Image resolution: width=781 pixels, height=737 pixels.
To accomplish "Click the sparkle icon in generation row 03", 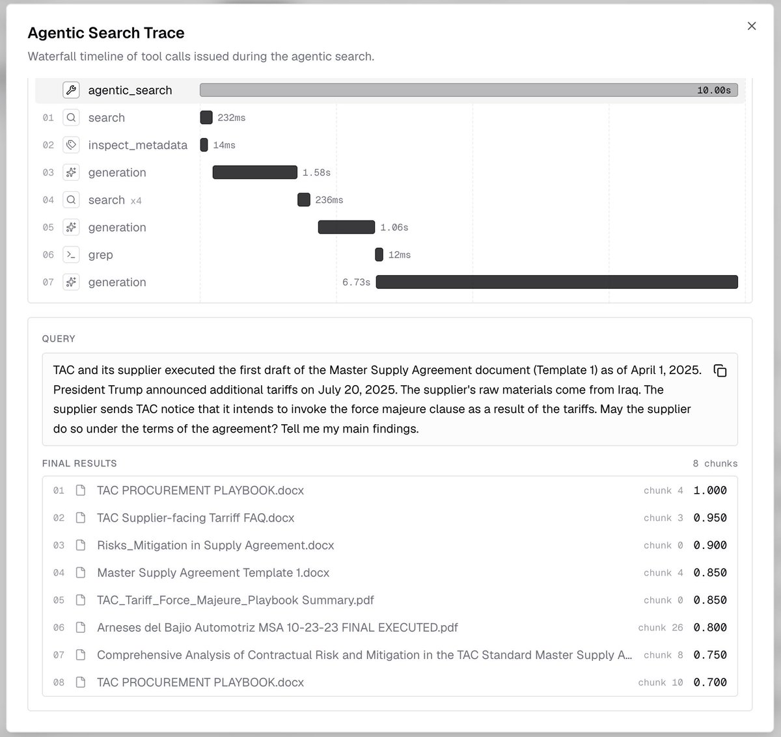I will coord(71,172).
